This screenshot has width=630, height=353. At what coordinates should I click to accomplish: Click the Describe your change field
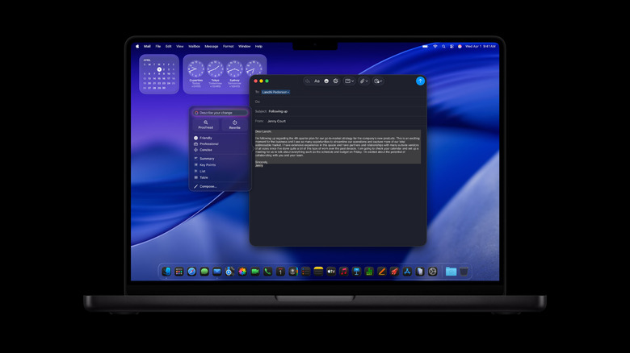coord(220,113)
